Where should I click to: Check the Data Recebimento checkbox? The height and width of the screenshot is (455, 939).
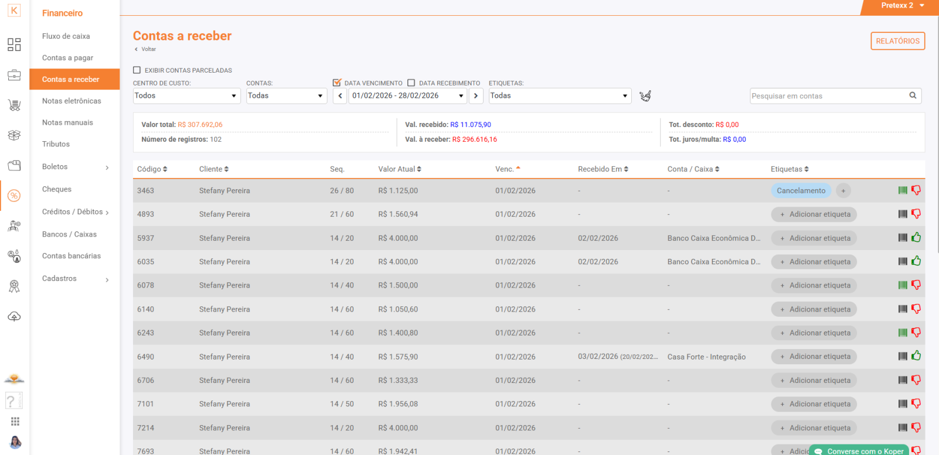pos(411,83)
